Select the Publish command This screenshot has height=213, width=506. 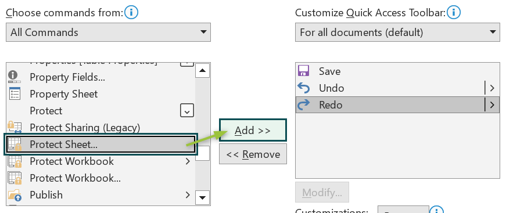tap(101, 194)
